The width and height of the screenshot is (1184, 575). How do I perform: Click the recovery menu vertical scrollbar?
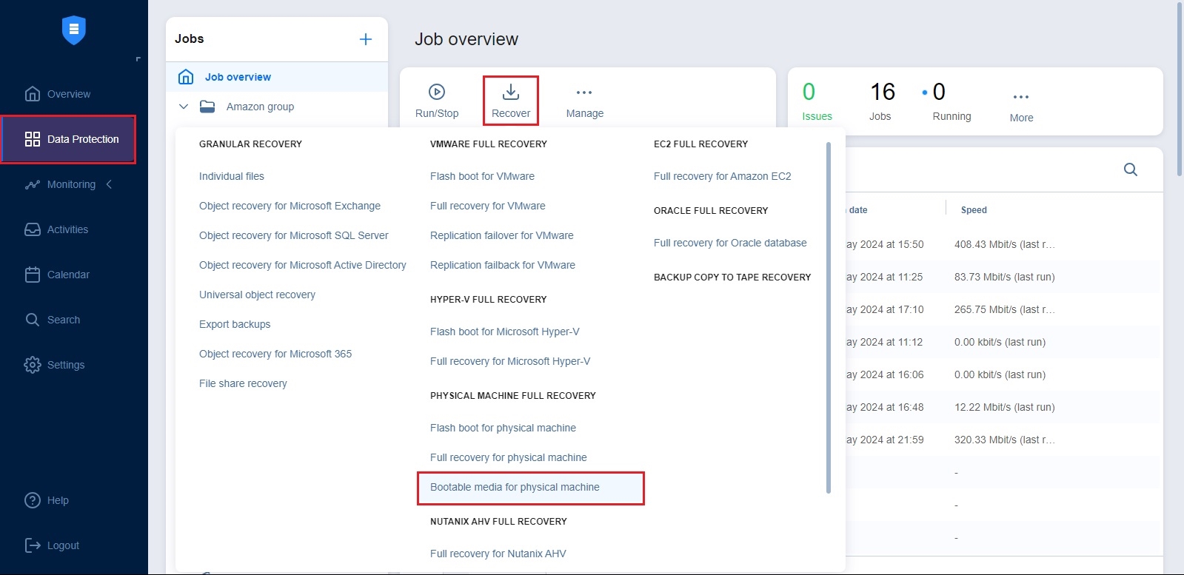point(828,318)
